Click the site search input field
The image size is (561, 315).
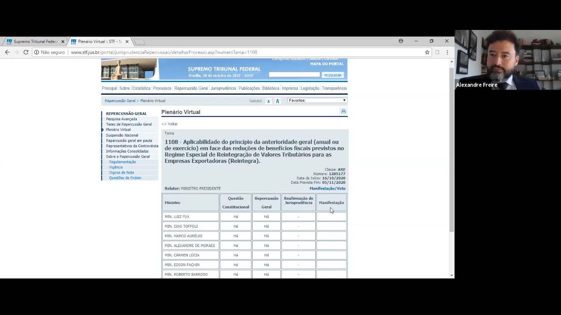click(294, 75)
